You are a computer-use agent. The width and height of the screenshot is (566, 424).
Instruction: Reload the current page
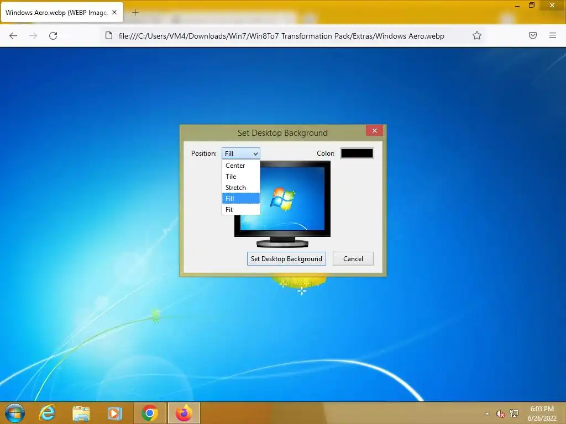tap(53, 36)
